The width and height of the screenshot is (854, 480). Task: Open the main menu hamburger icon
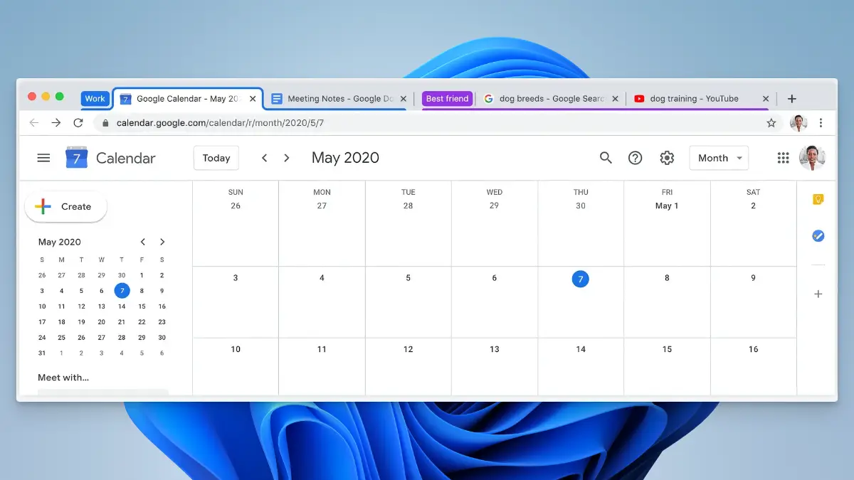tap(43, 158)
